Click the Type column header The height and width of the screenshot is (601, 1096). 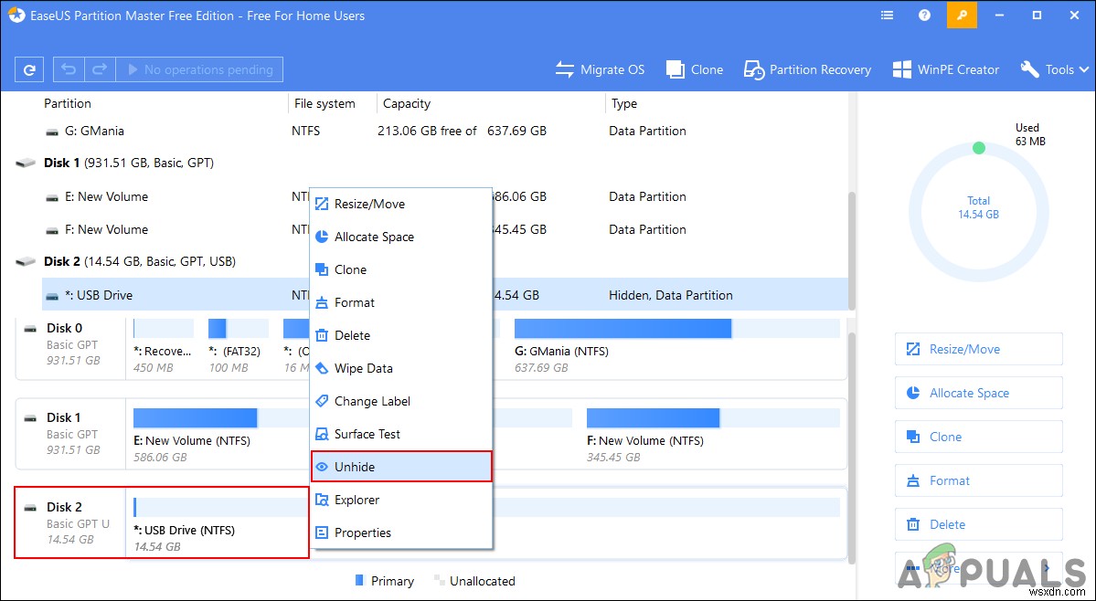tap(624, 103)
